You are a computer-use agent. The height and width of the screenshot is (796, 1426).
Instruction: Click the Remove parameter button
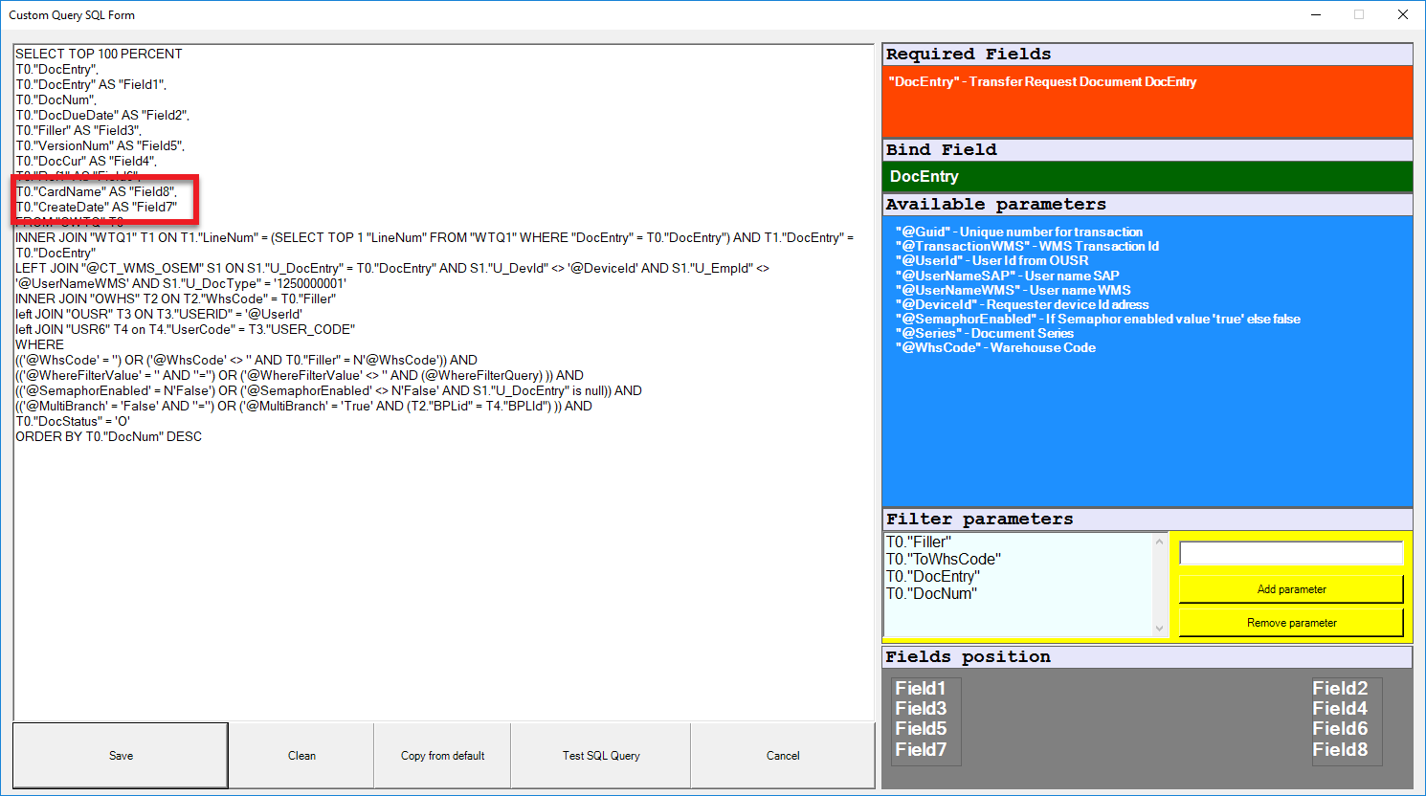point(1290,623)
